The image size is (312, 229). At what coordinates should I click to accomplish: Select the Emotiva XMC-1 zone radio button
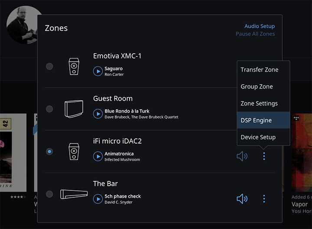pos(49,66)
